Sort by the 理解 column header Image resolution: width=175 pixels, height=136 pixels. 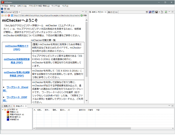[55, 110]
